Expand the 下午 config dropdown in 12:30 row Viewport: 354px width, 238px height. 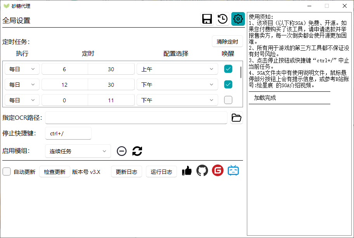177,85
